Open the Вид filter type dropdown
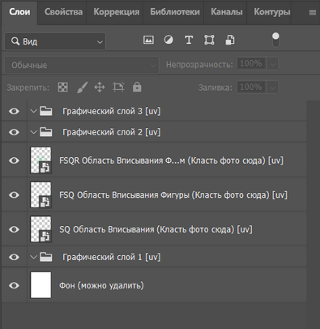The height and width of the screenshot is (329, 320). pos(55,41)
